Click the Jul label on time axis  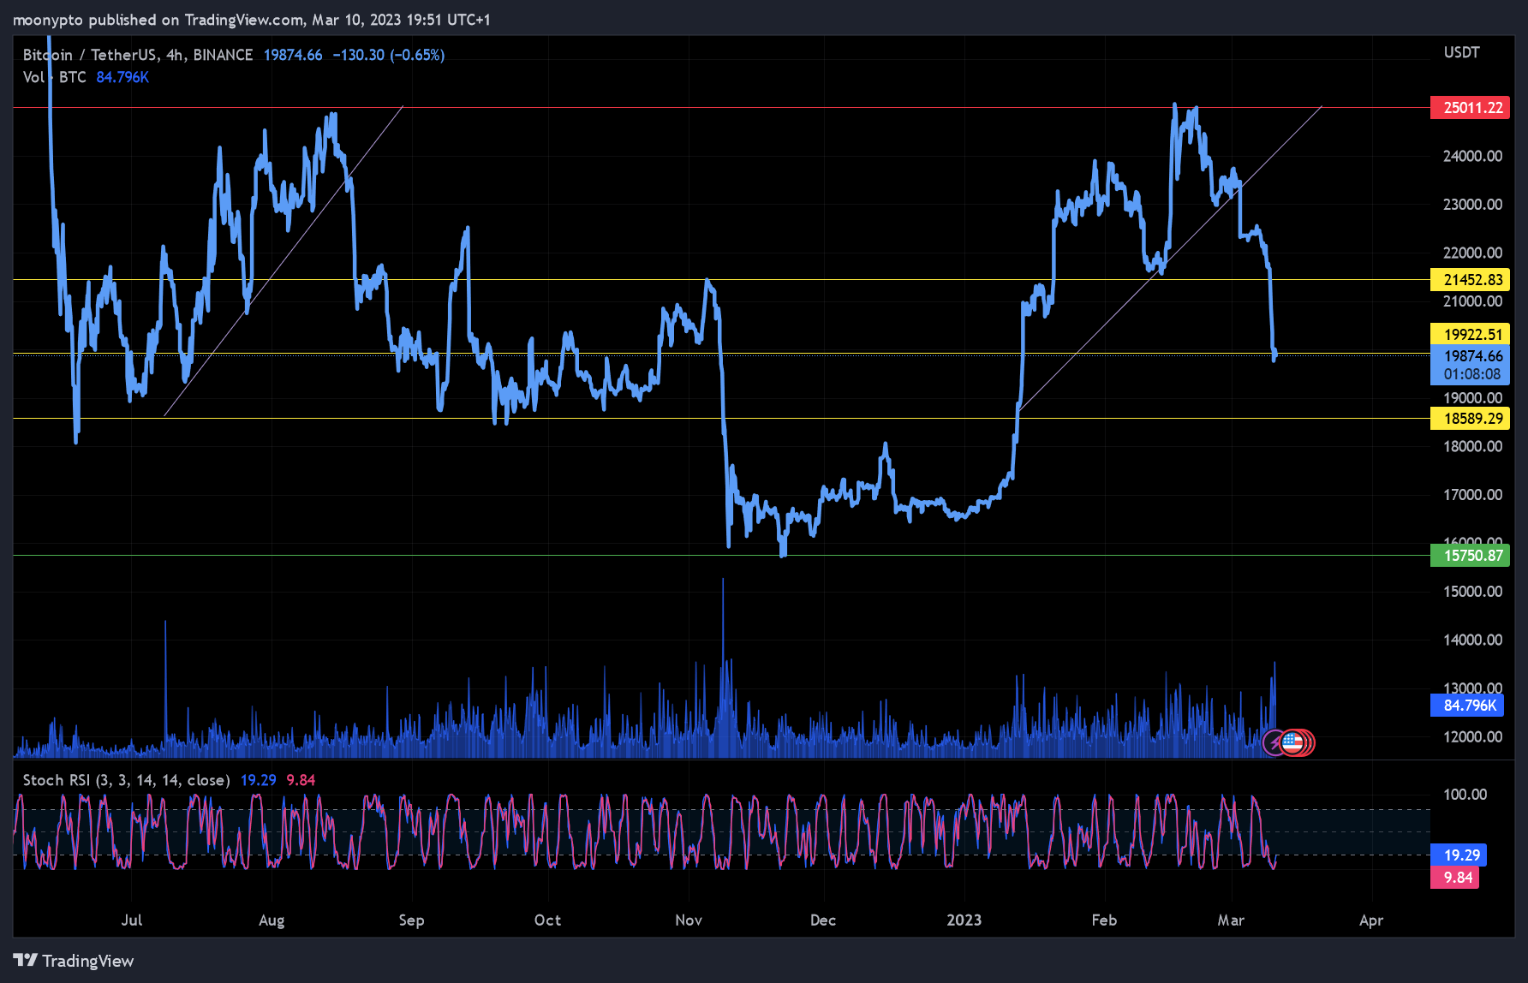tap(132, 920)
